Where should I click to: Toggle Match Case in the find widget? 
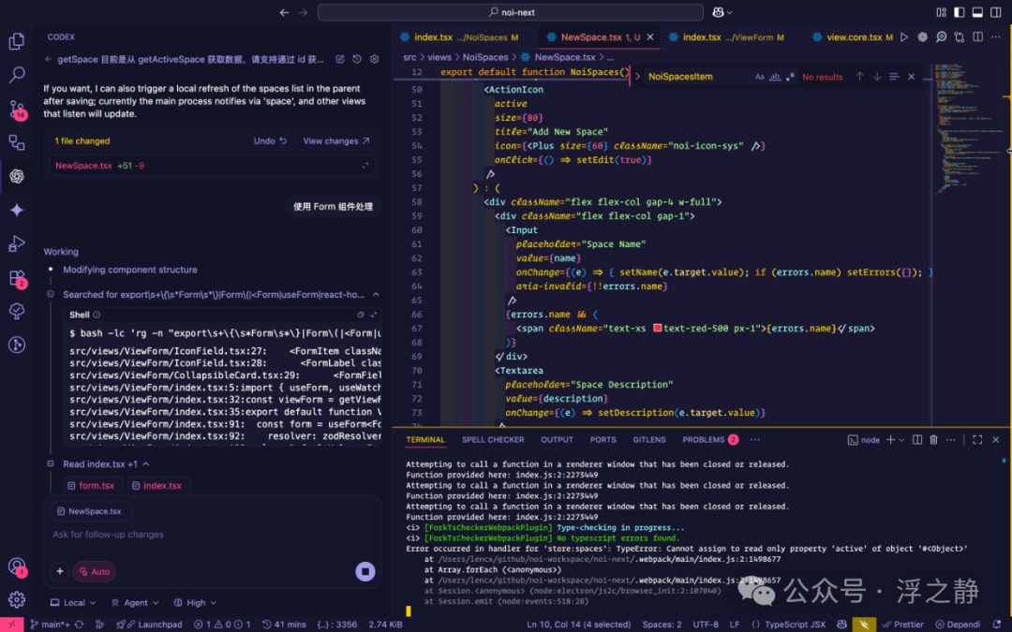click(760, 77)
